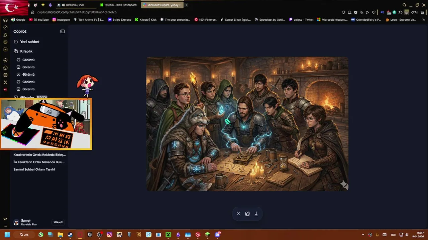Close the image preview with the X icon
This screenshot has width=428, height=240.
(x=238, y=214)
